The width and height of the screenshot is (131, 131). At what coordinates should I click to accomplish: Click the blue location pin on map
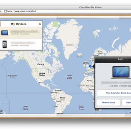(x=90, y=66)
